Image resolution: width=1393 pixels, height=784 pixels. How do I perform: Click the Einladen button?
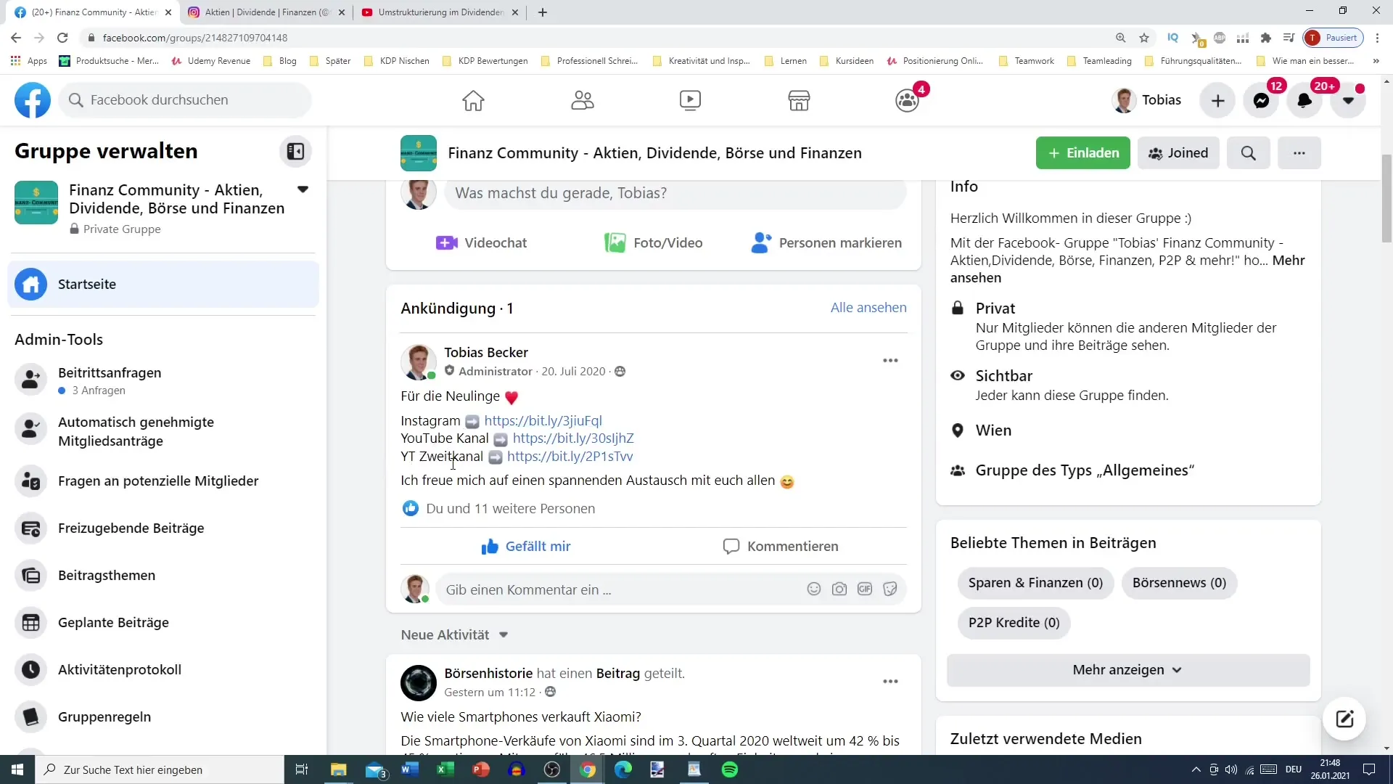(x=1082, y=153)
